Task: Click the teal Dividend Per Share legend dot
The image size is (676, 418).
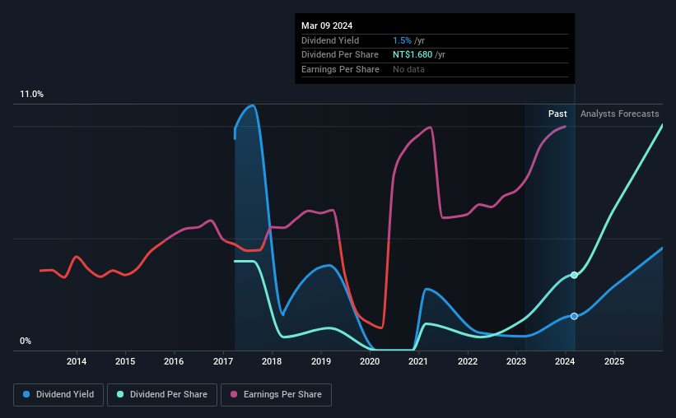Action: (120, 394)
